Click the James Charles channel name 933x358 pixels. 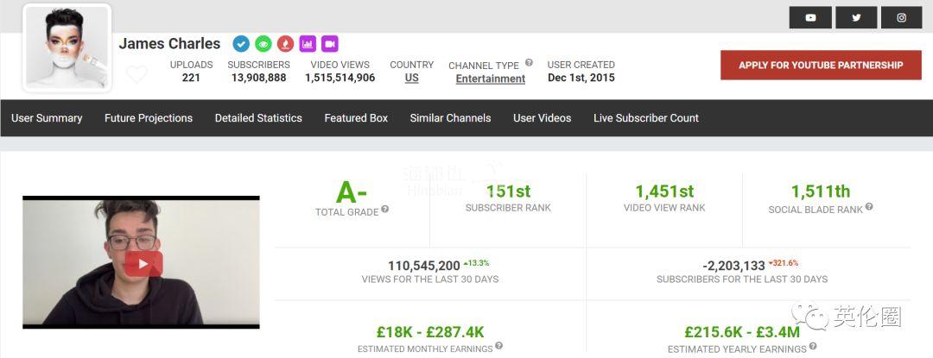pyautogui.click(x=169, y=44)
